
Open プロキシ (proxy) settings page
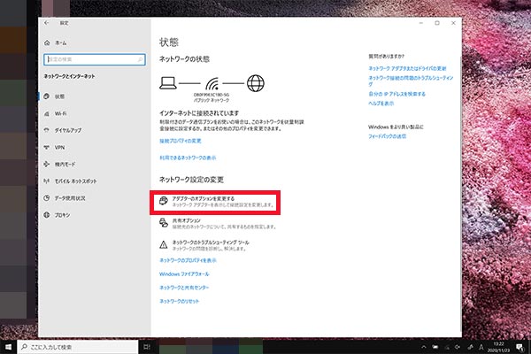[x=57, y=215]
